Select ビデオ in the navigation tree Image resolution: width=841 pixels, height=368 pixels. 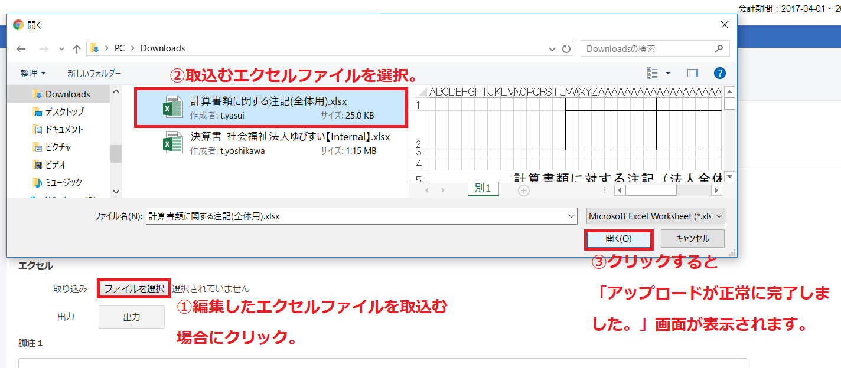click(49, 165)
